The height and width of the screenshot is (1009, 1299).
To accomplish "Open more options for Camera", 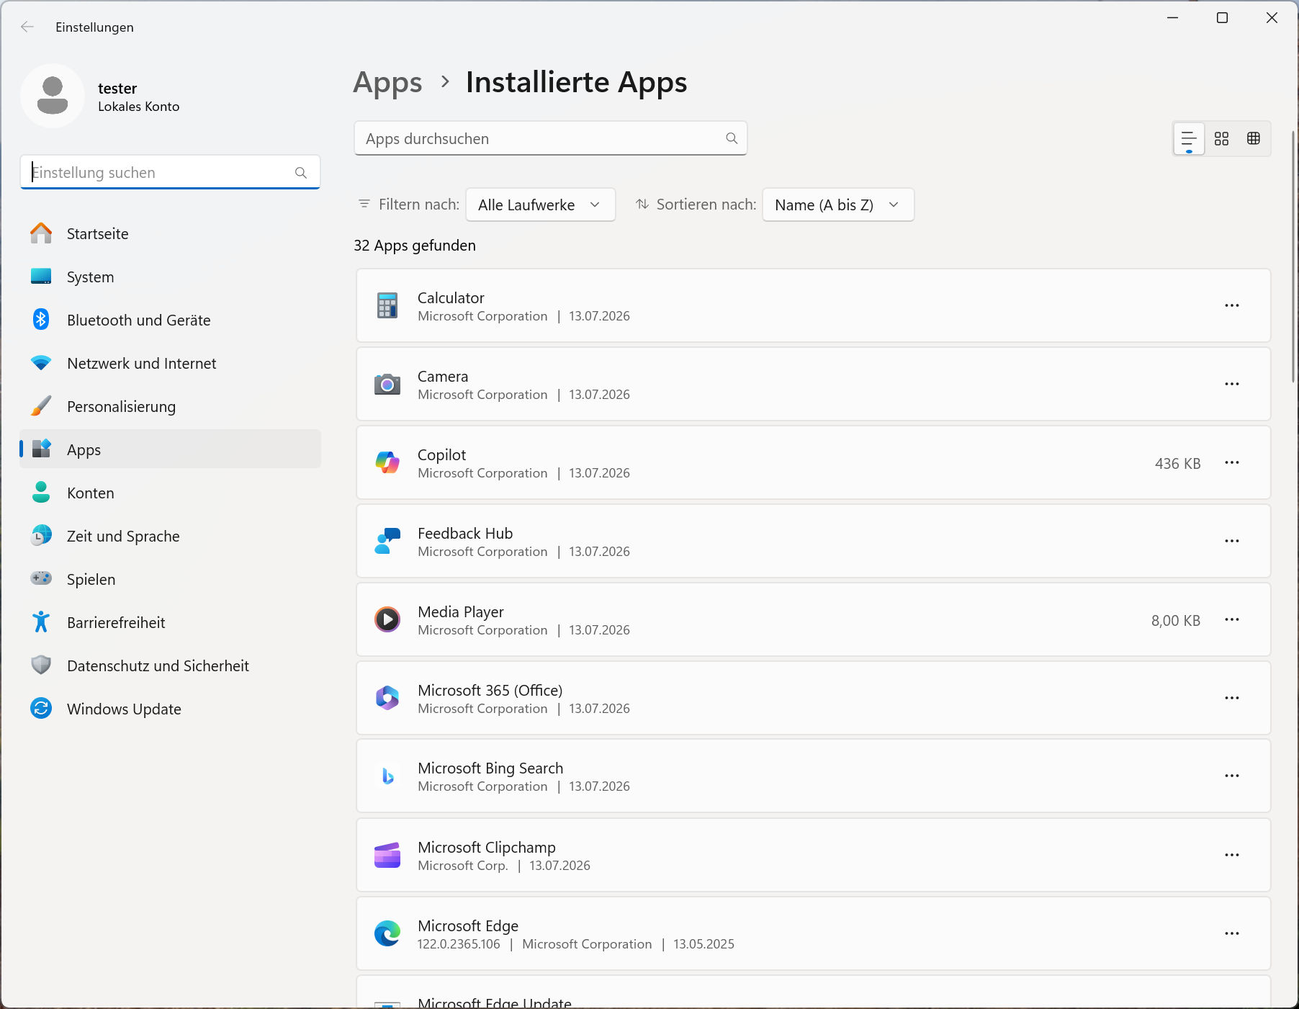I will (x=1232, y=384).
